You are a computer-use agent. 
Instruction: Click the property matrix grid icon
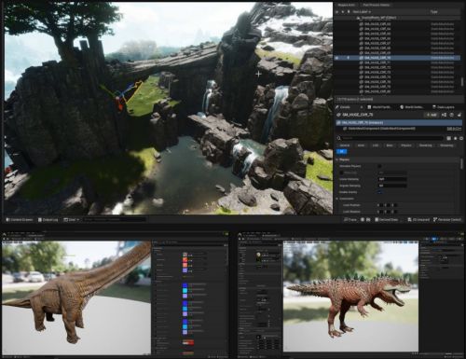click(448, 138)
